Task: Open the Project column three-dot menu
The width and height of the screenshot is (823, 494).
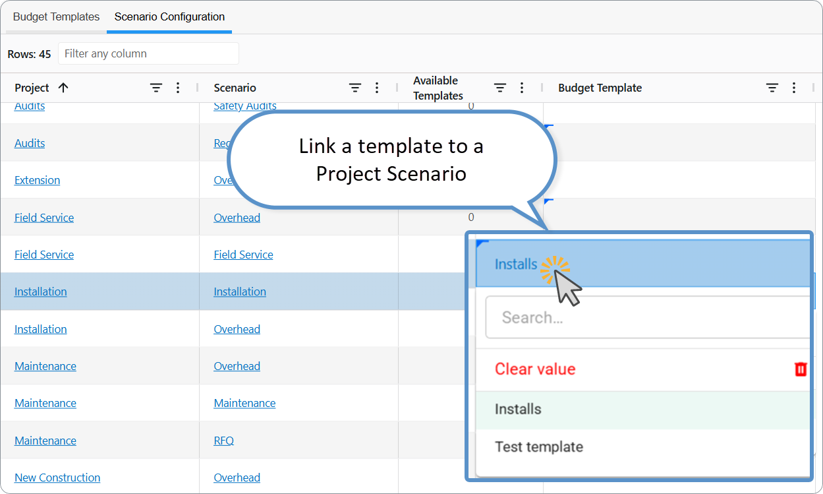Action: tap(178, 88)
